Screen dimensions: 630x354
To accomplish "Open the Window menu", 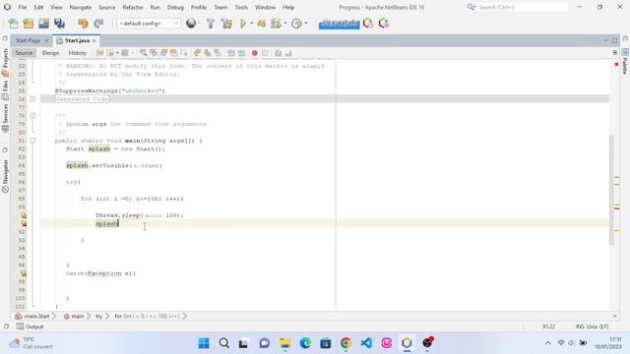I will 265,7.
